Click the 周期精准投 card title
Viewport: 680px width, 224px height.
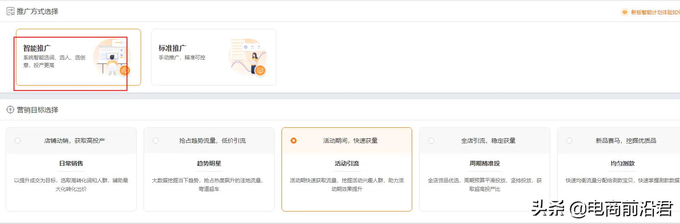coord(485,163)
